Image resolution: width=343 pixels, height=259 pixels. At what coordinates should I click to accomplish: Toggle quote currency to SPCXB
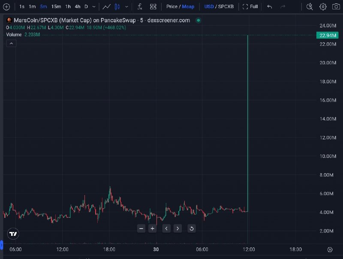point(226,6)
